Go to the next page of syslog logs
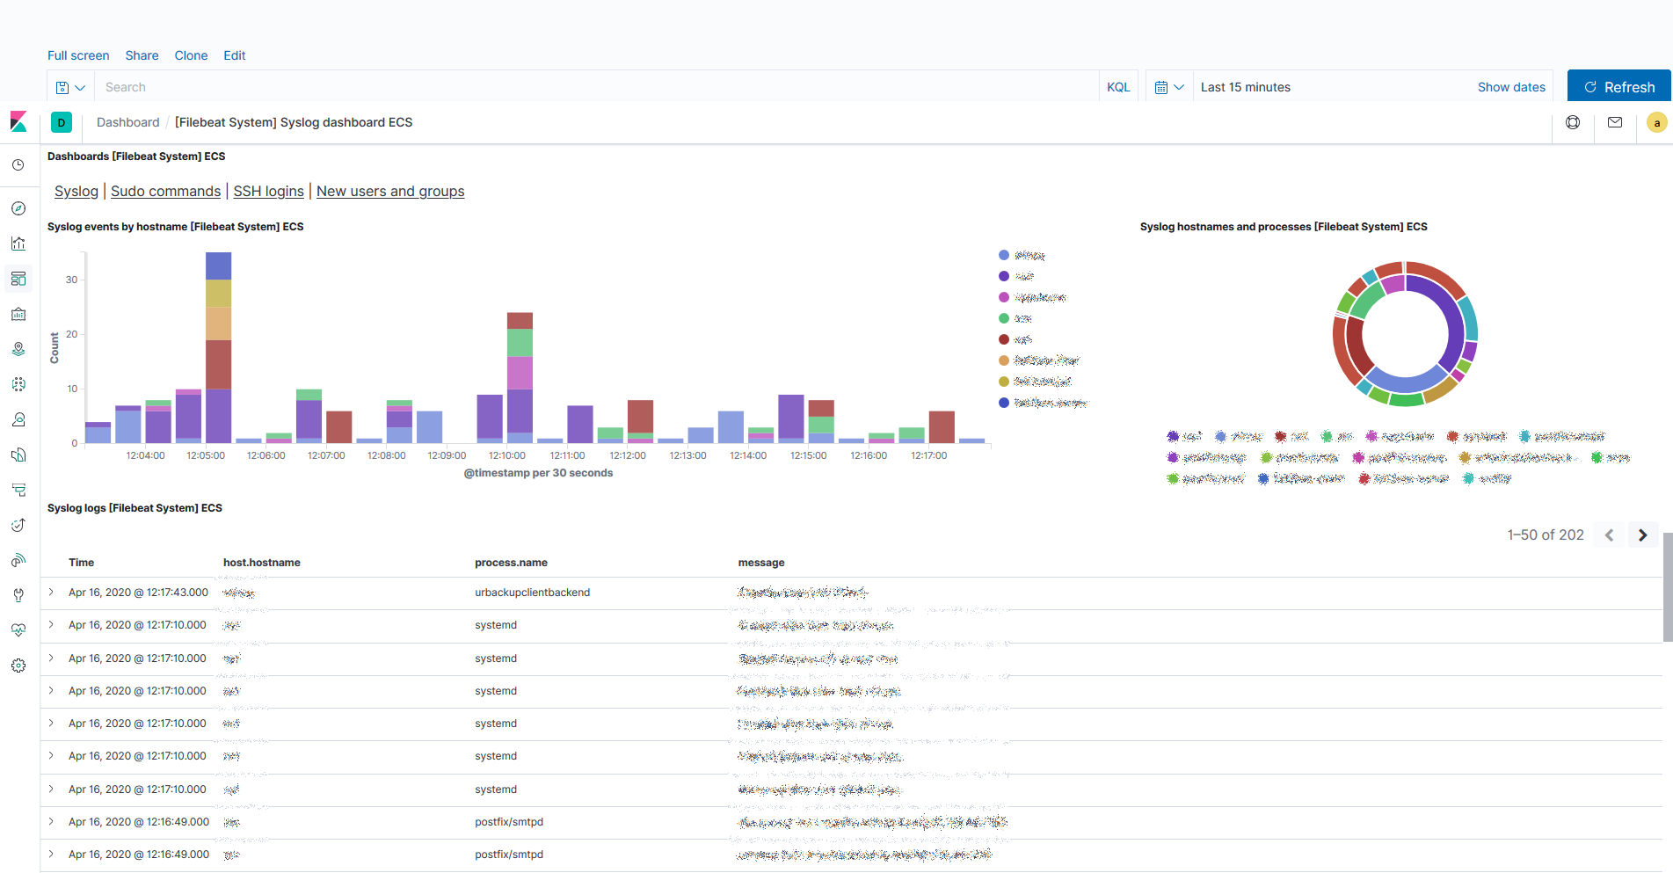Image resolution: width=1673 pixels, height=873 pixels. [x=1642, y=535]
